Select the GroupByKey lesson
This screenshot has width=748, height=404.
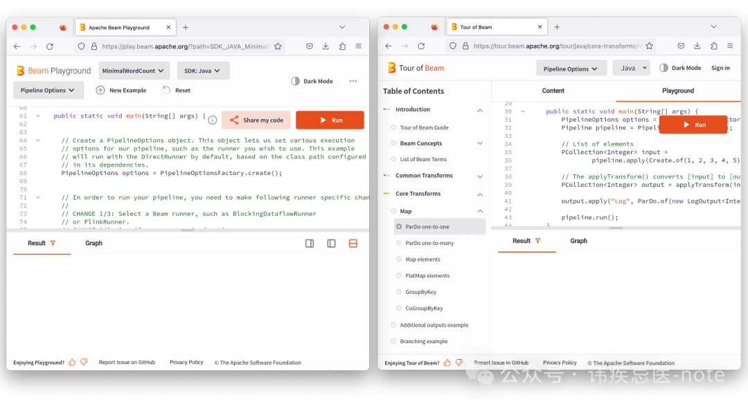pyautogui.click(x=421, y=292)
